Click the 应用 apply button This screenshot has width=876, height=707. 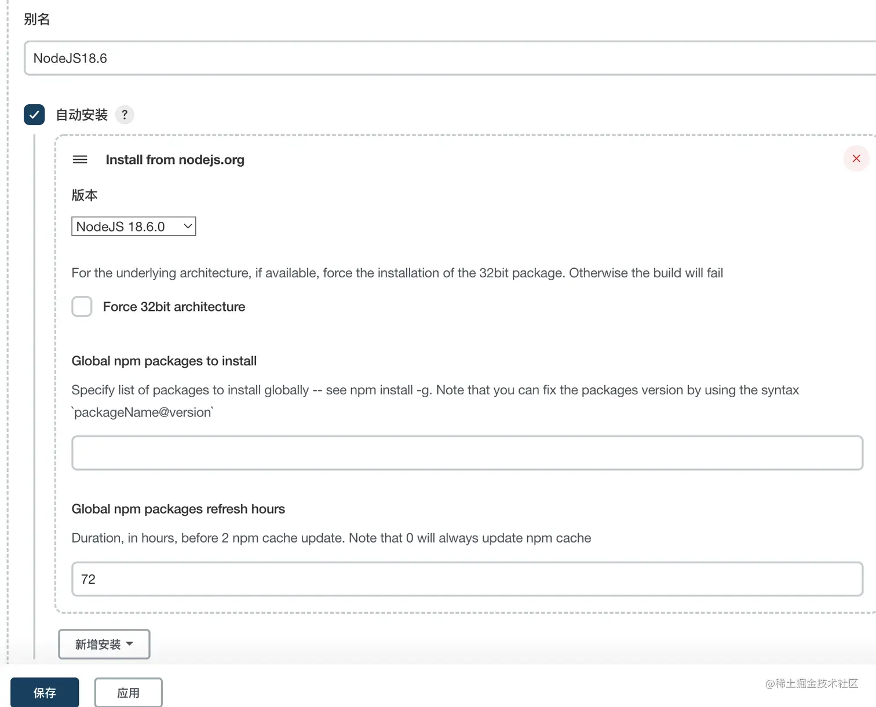point(128,693)
